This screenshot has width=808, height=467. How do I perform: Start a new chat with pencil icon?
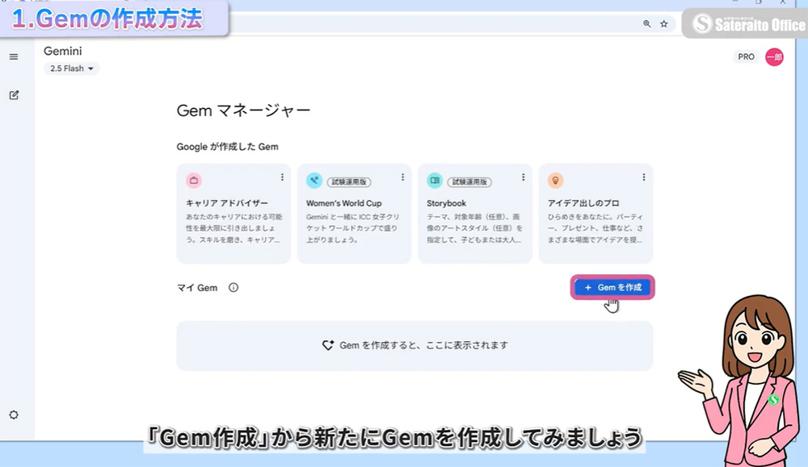coord(14,95)
